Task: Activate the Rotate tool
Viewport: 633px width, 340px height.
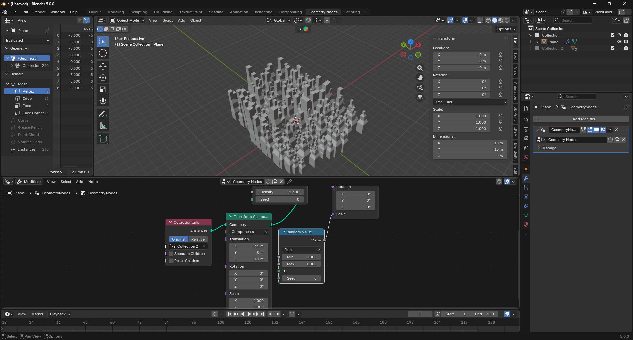Action: coord(103,78)
